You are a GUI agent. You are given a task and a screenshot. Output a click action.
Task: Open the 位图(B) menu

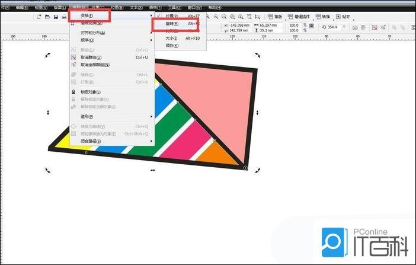pyautogui.click(x=117, y=8)
